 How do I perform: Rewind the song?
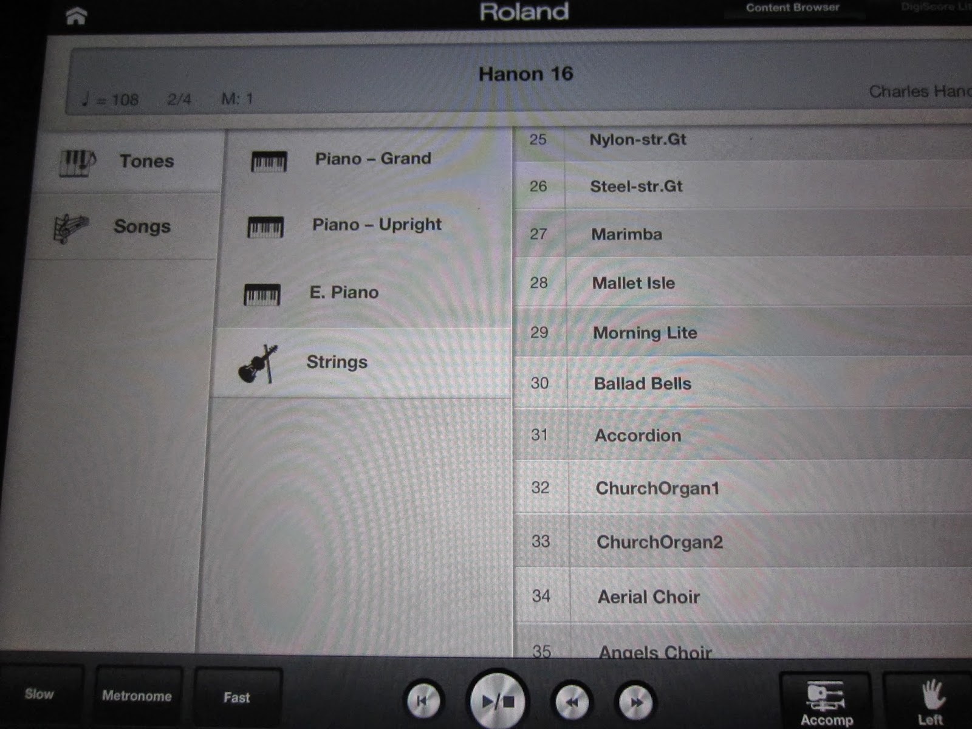572,702
